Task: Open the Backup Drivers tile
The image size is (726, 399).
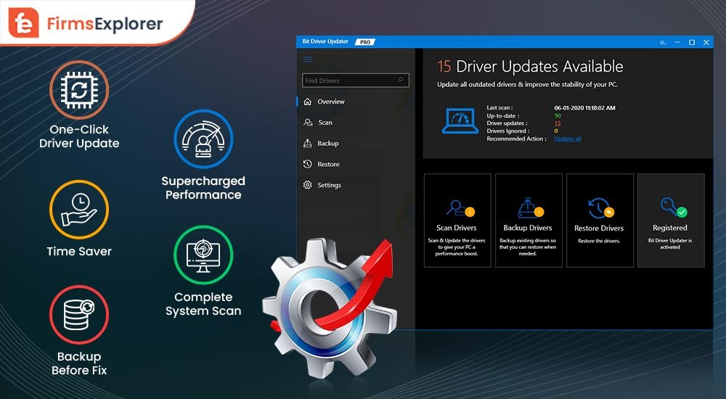Action: 529,221
